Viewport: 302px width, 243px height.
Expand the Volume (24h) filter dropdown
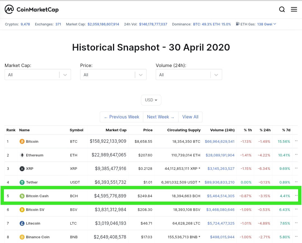point(189,75)
